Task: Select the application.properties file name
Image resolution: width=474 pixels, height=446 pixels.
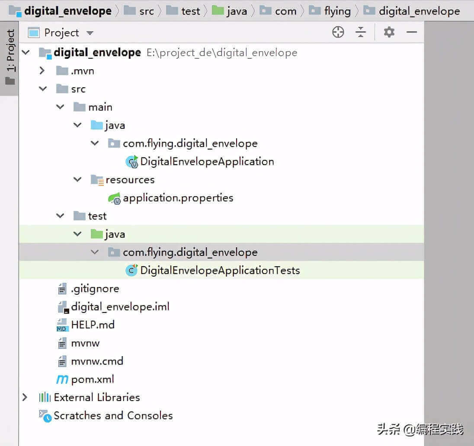Action: click(x=178, y=198)
